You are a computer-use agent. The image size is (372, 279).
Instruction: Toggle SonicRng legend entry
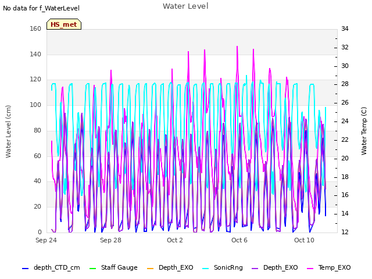coord(223,267)
